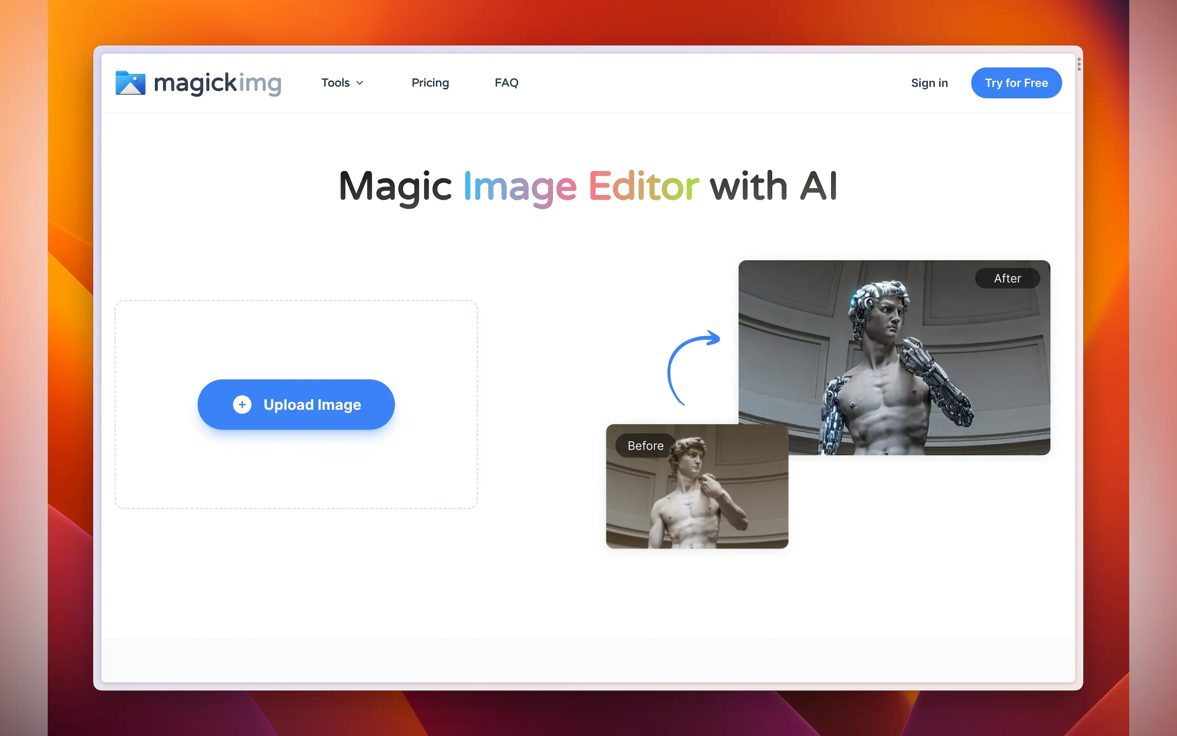This screenshot has width=1177, height=736.
Task: Click the word Magic in the headline
Action: [x=395, y=186]
